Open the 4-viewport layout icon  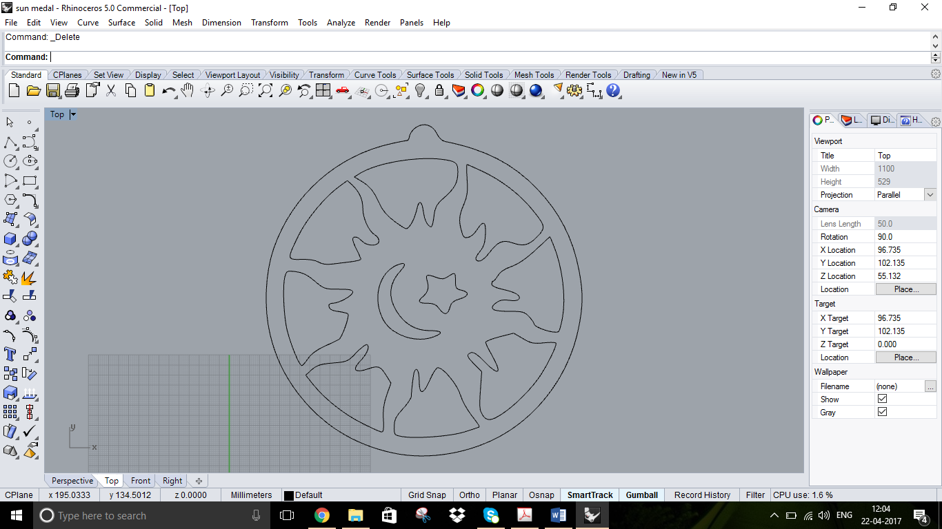[323, 90]
